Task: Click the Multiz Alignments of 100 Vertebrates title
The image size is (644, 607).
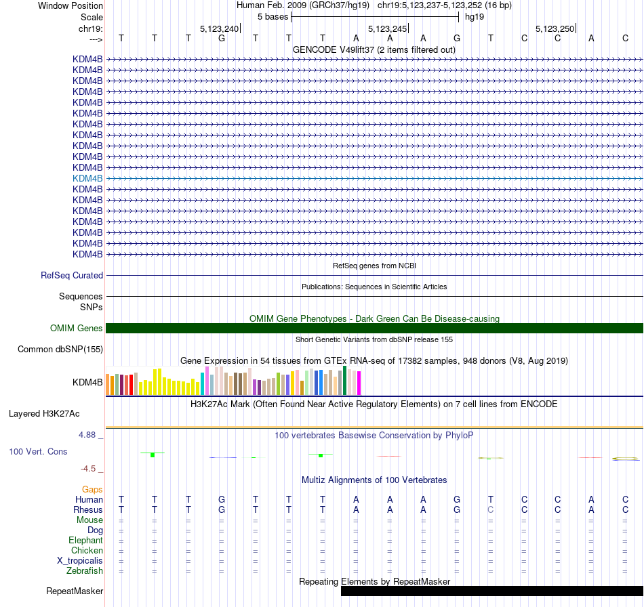Action: click(x=374, y=480)
